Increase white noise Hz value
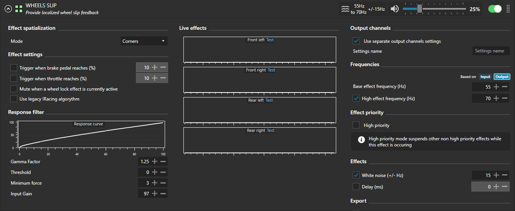The width and height of the screenshot is (515, 211). (x=496, y=175)
